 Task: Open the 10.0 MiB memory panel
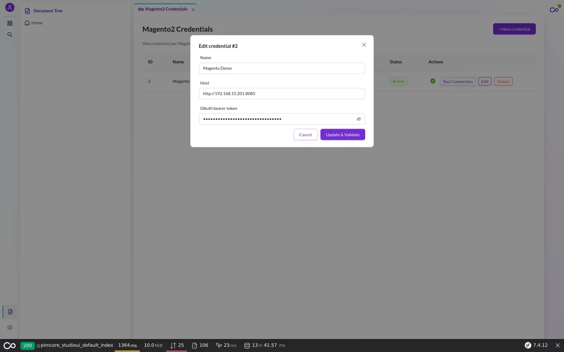[153, 345]
